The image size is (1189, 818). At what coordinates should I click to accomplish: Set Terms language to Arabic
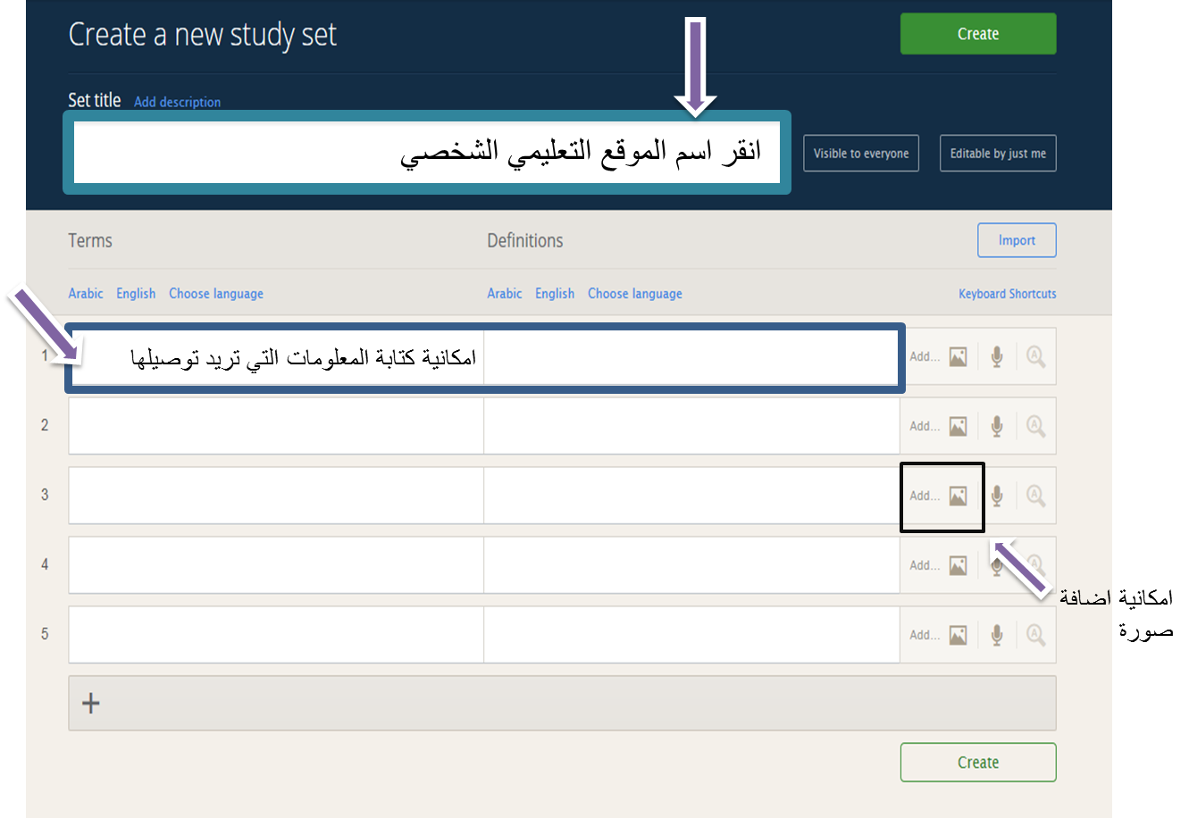tap(86, 293)
